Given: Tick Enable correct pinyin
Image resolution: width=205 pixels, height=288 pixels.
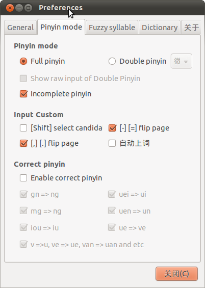Looking at the screenshot, I should point(61,178).
